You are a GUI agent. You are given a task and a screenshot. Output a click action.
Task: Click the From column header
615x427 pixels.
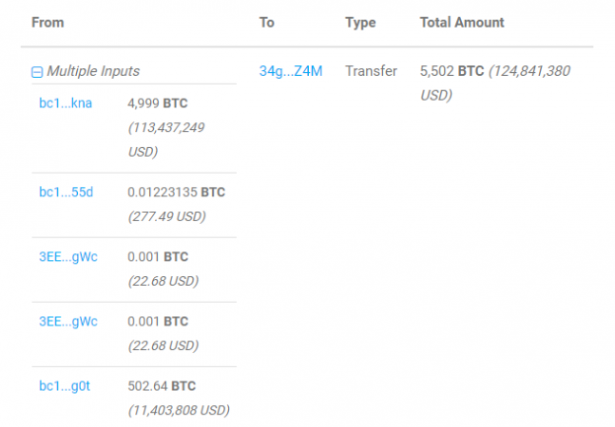coord(48,22)
